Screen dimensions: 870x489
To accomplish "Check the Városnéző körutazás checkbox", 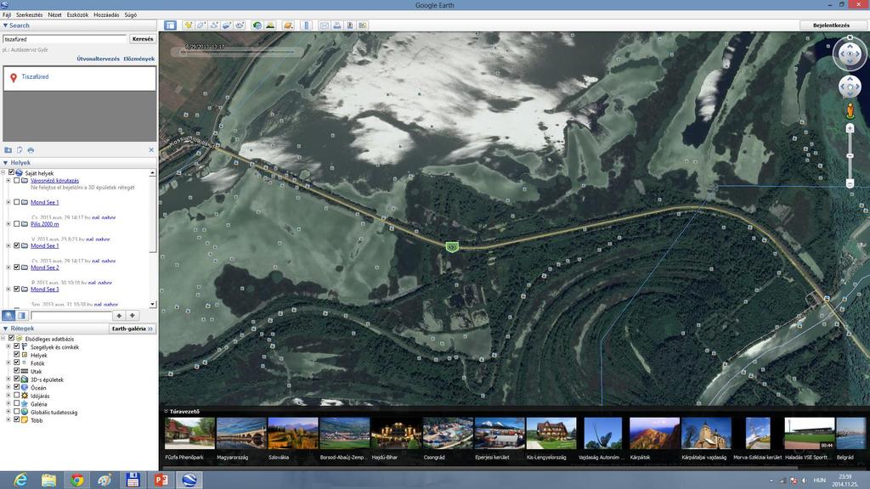I will (17, 180).
